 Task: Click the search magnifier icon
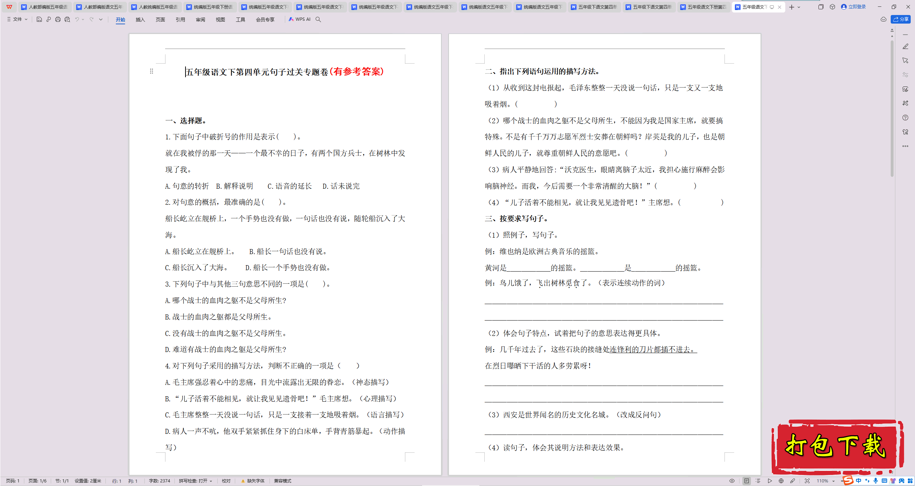click(318, 19)
